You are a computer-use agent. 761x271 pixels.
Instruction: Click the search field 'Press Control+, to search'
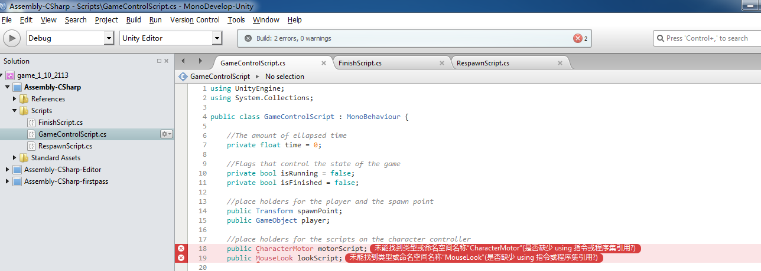[x=706, y=38]
